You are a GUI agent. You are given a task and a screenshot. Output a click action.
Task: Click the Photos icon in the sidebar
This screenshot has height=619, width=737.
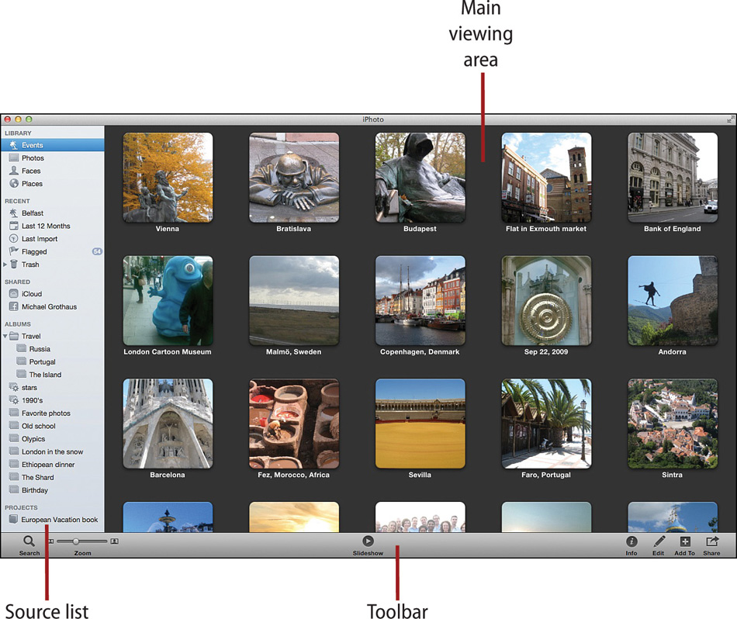point(14,158)
